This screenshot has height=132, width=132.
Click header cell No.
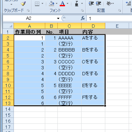click(51, 32)
